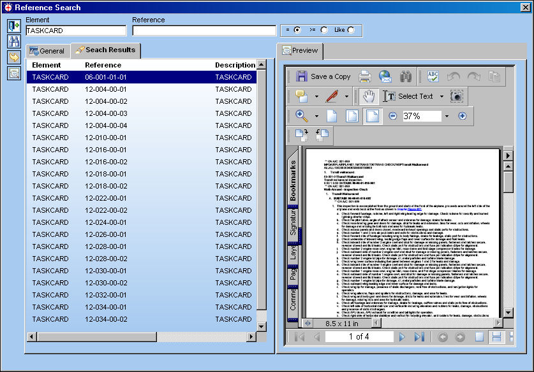
Task: Click the binoculars search icon in left sidebar
Action: (14, 42)
